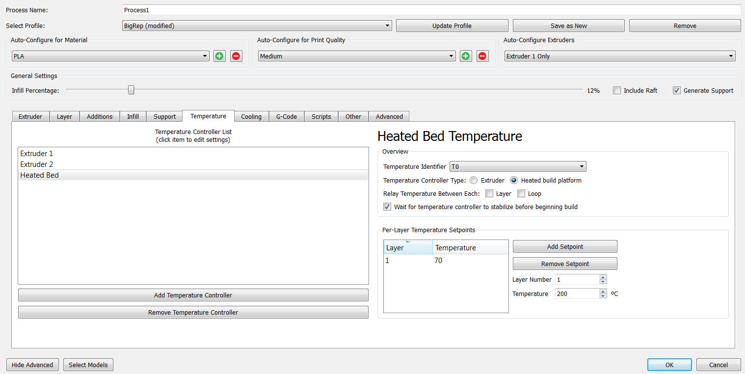Select Extruder 2 in the Temperature Controller List

36,164
